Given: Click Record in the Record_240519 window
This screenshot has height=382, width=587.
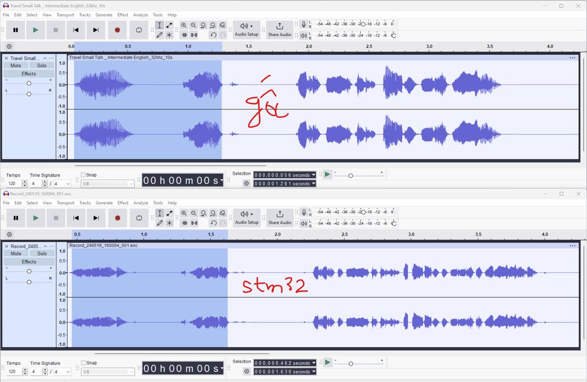Looking at the screenshot, I should [x=118, y=218].
